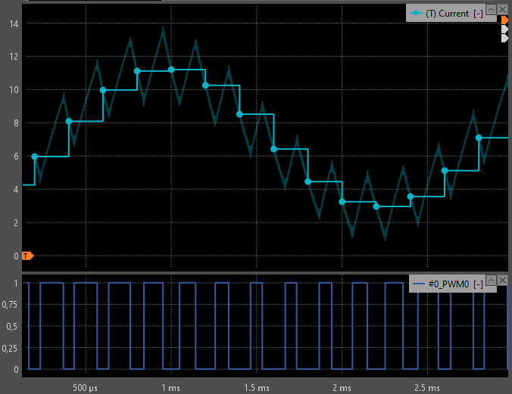Click the "0,25" PWM axis label
The width and height of the screenshot is (512, 394).
point(10,349)
